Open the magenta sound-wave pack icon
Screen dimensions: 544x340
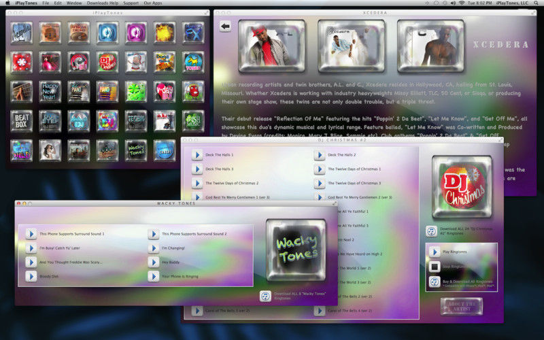136,33
